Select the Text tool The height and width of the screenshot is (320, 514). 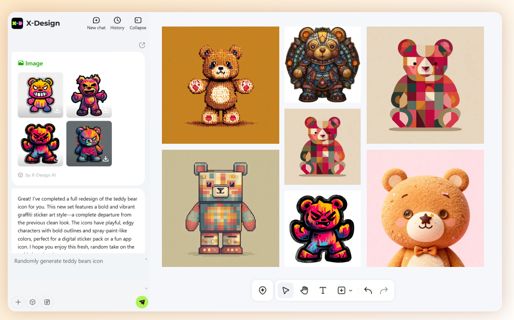[x=323, y=290]
